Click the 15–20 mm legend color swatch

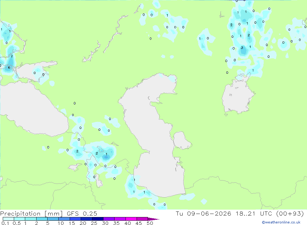click(x=76, y=219)
